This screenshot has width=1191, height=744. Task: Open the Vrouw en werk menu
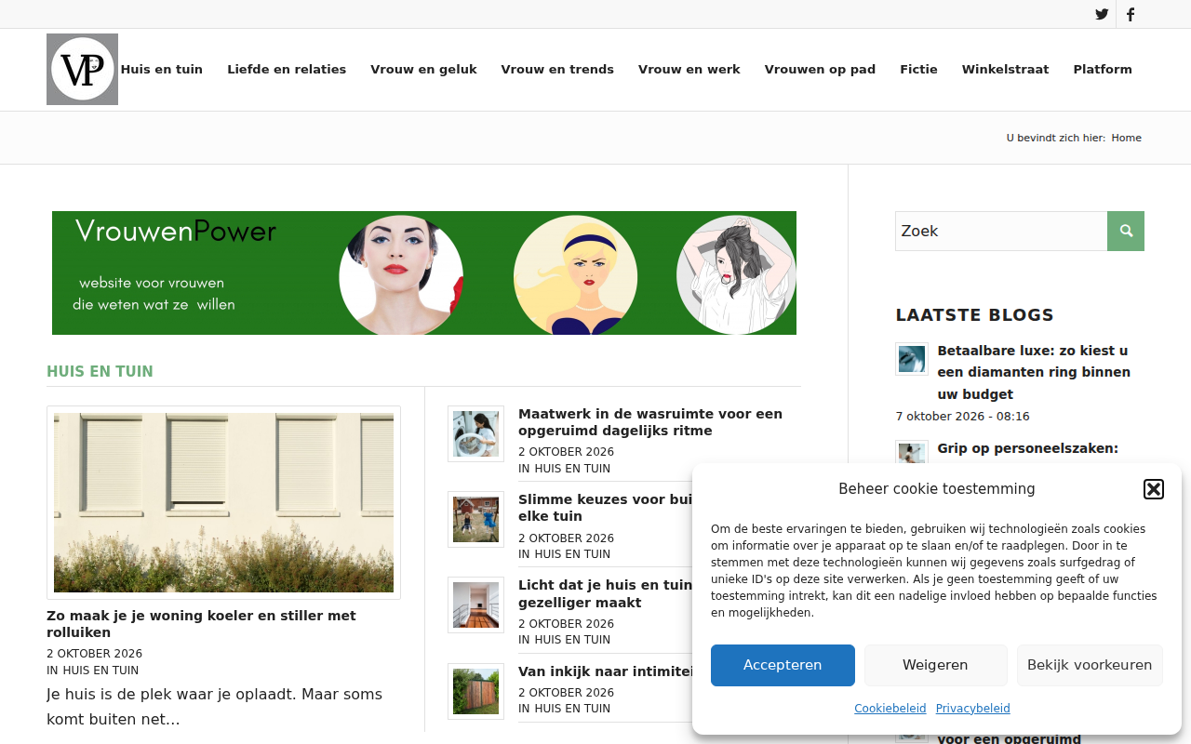(689, 70)
